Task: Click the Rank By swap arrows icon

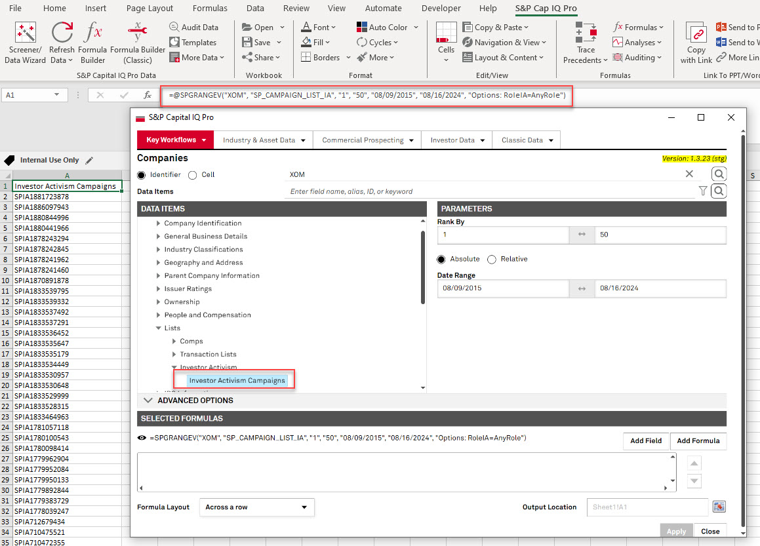Action: (x=582, y=235)
